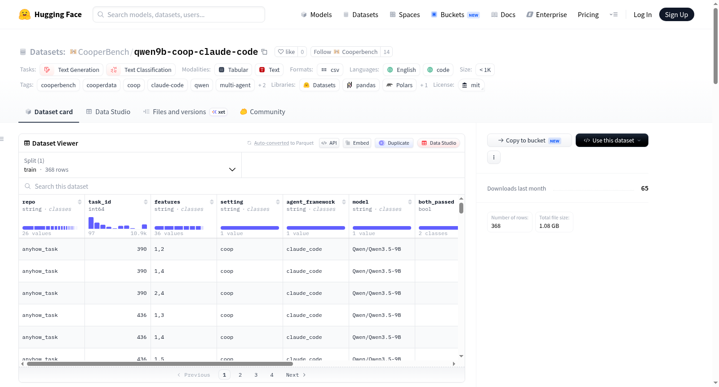Expand the navigation overflow menu icon

click(x=613, y=14)
